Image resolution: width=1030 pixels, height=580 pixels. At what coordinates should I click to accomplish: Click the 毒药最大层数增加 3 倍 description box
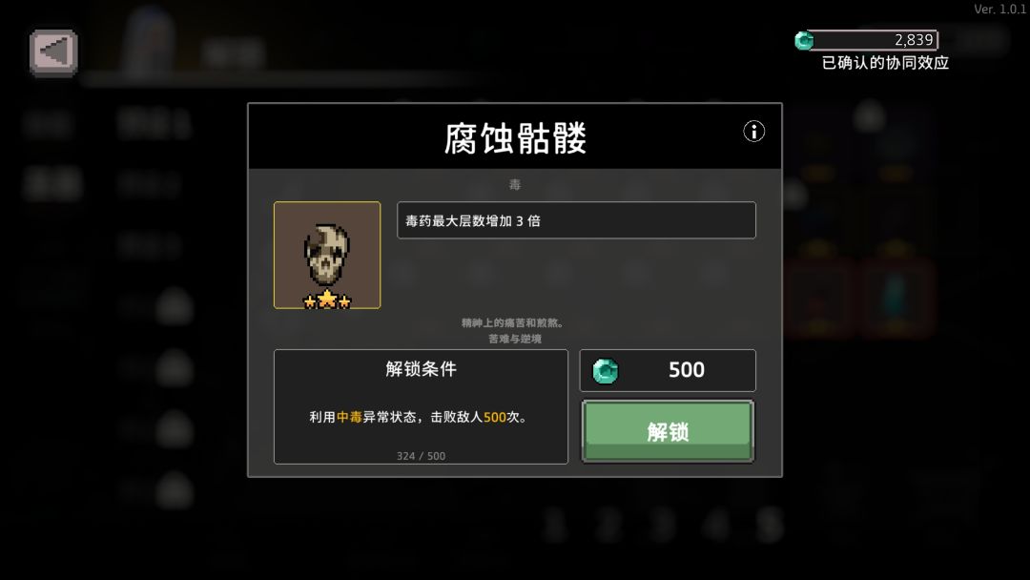pyautogui.click(x=576, y=220)
